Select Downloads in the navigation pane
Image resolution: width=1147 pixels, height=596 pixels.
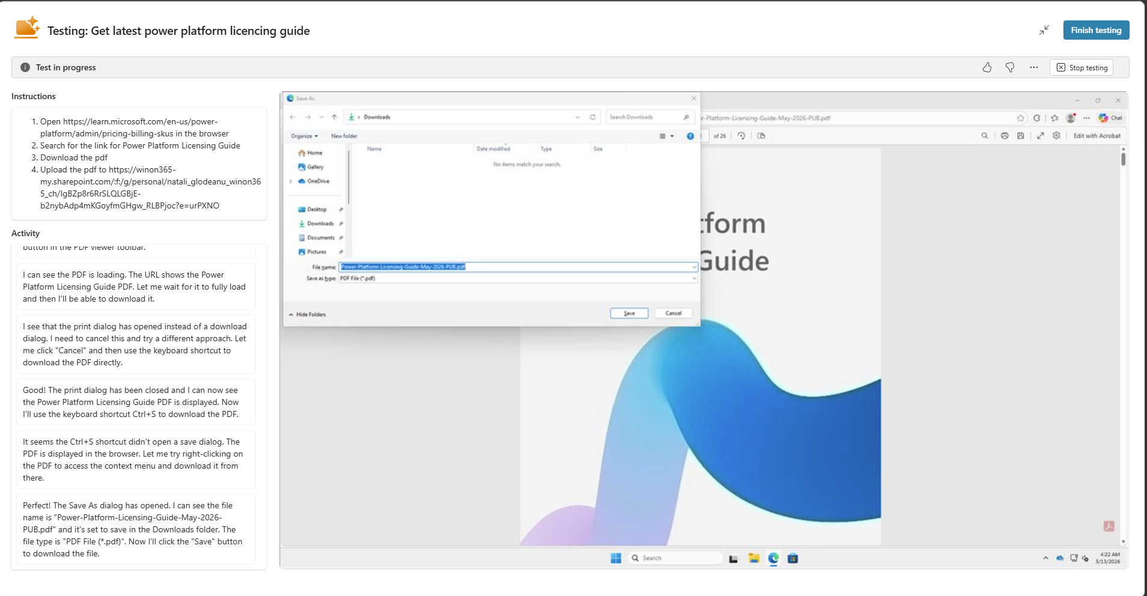point(316,223)
